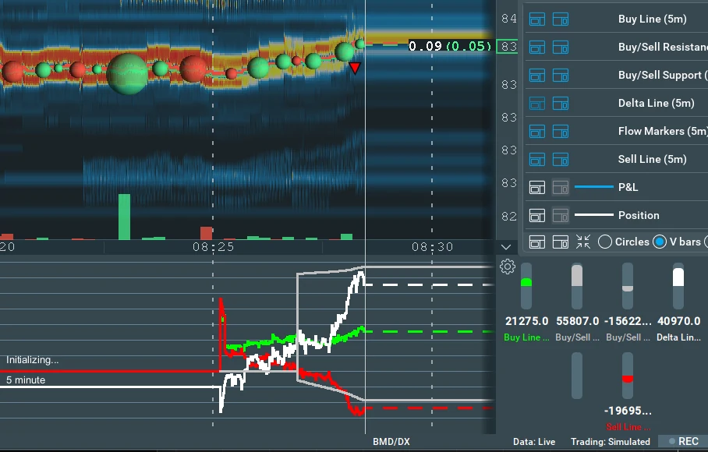
Task: Toggle first layout icon in Buy Line (5m) row
Action: 537,19
